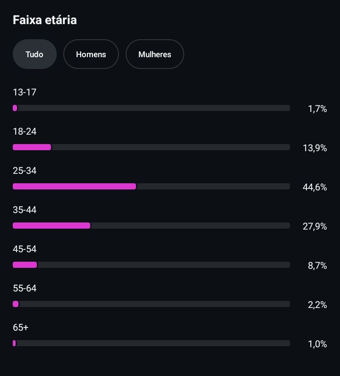Image resolution: width=340 pixels, height=376 pixels.
Task: Click the 1,7% percentage value
Action: [x=317, y=109]
